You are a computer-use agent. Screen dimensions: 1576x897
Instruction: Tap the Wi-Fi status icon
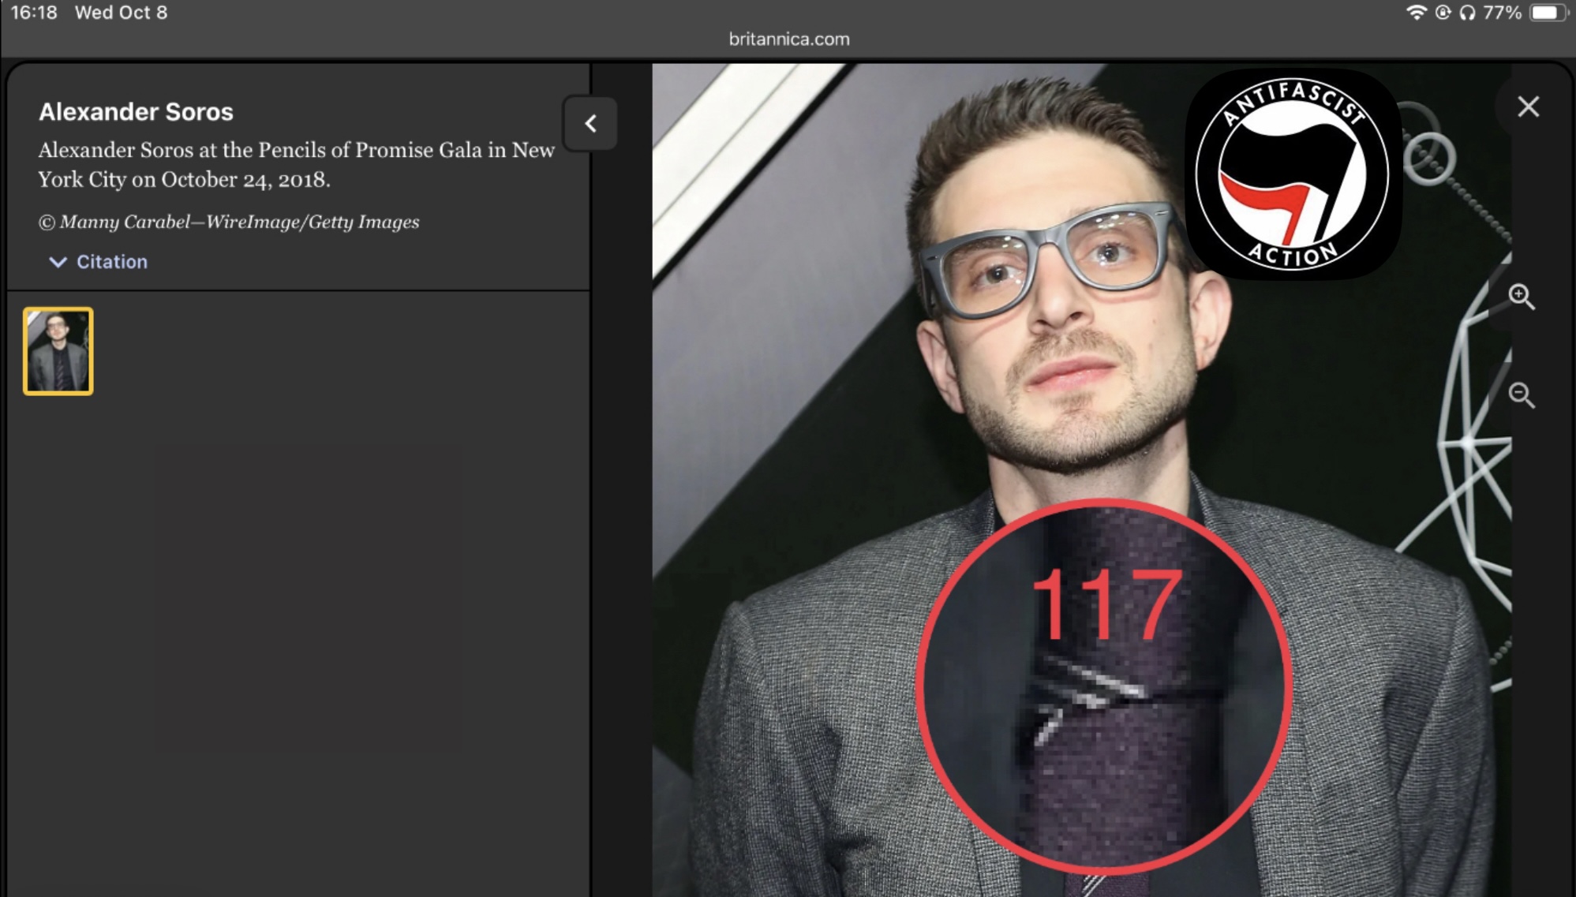pos(1417,13)
